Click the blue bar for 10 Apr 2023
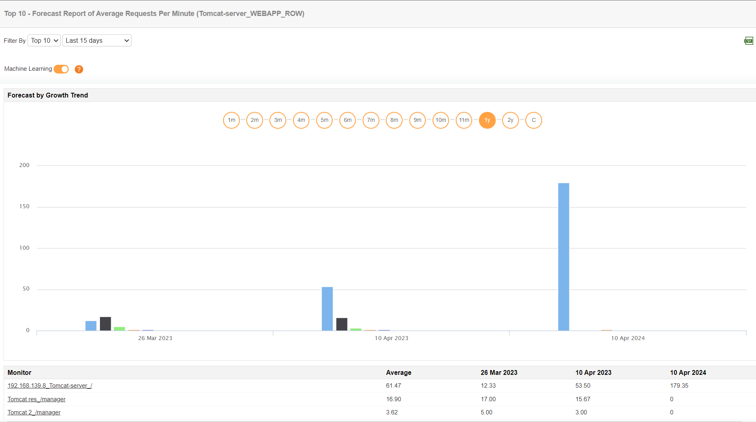The width and height of the screenshot is (756, 422). click(x=327, y=309)
